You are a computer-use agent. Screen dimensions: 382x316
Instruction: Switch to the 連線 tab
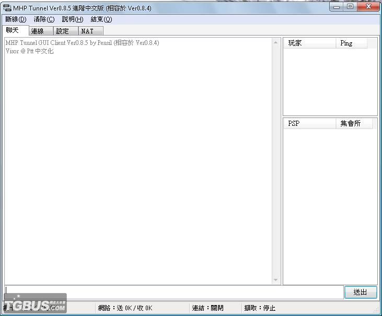[x=41, y=31]
